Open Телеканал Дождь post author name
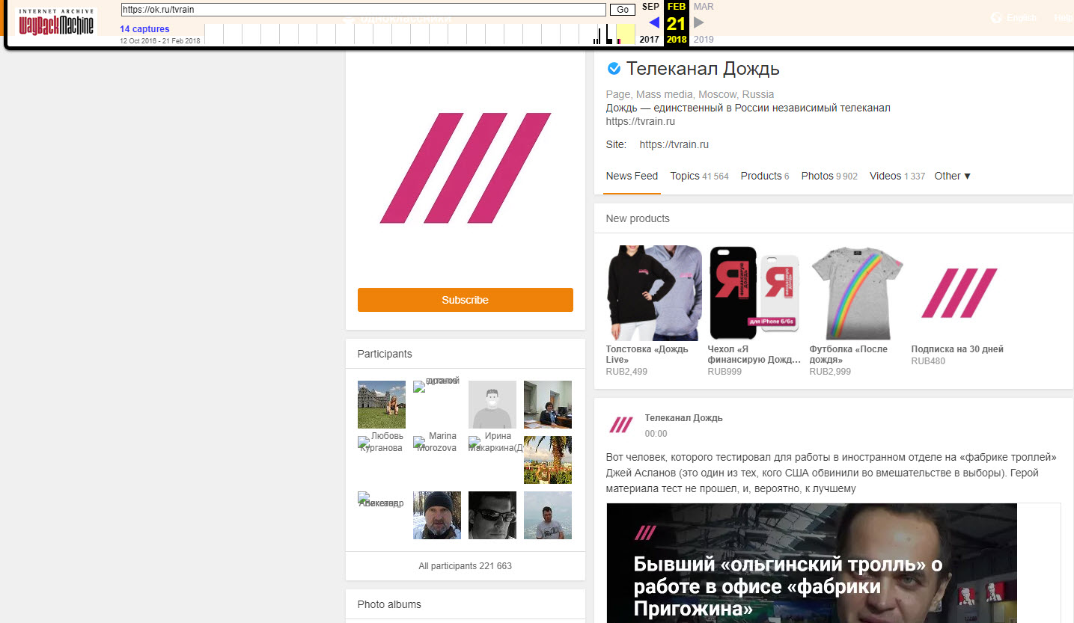Image resolution: width=1074 pixels, height=623 pixels. pyautogui.click(x=684, y=418)
